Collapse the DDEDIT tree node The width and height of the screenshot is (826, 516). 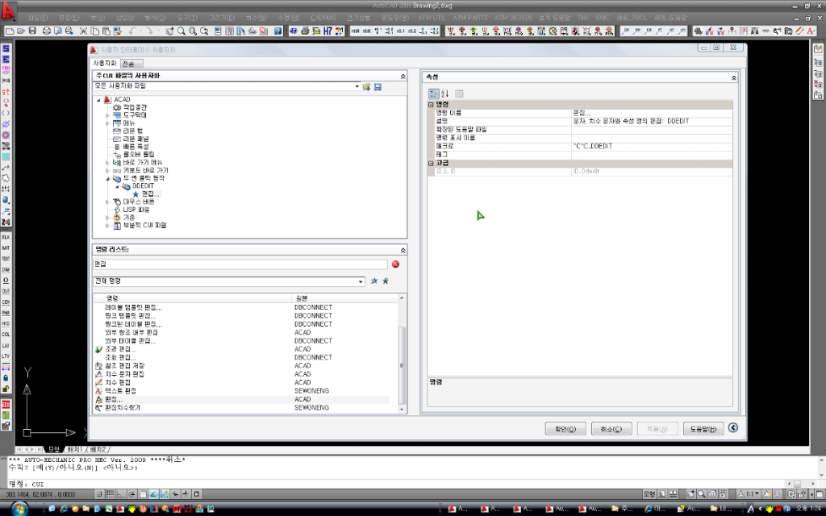117,186
